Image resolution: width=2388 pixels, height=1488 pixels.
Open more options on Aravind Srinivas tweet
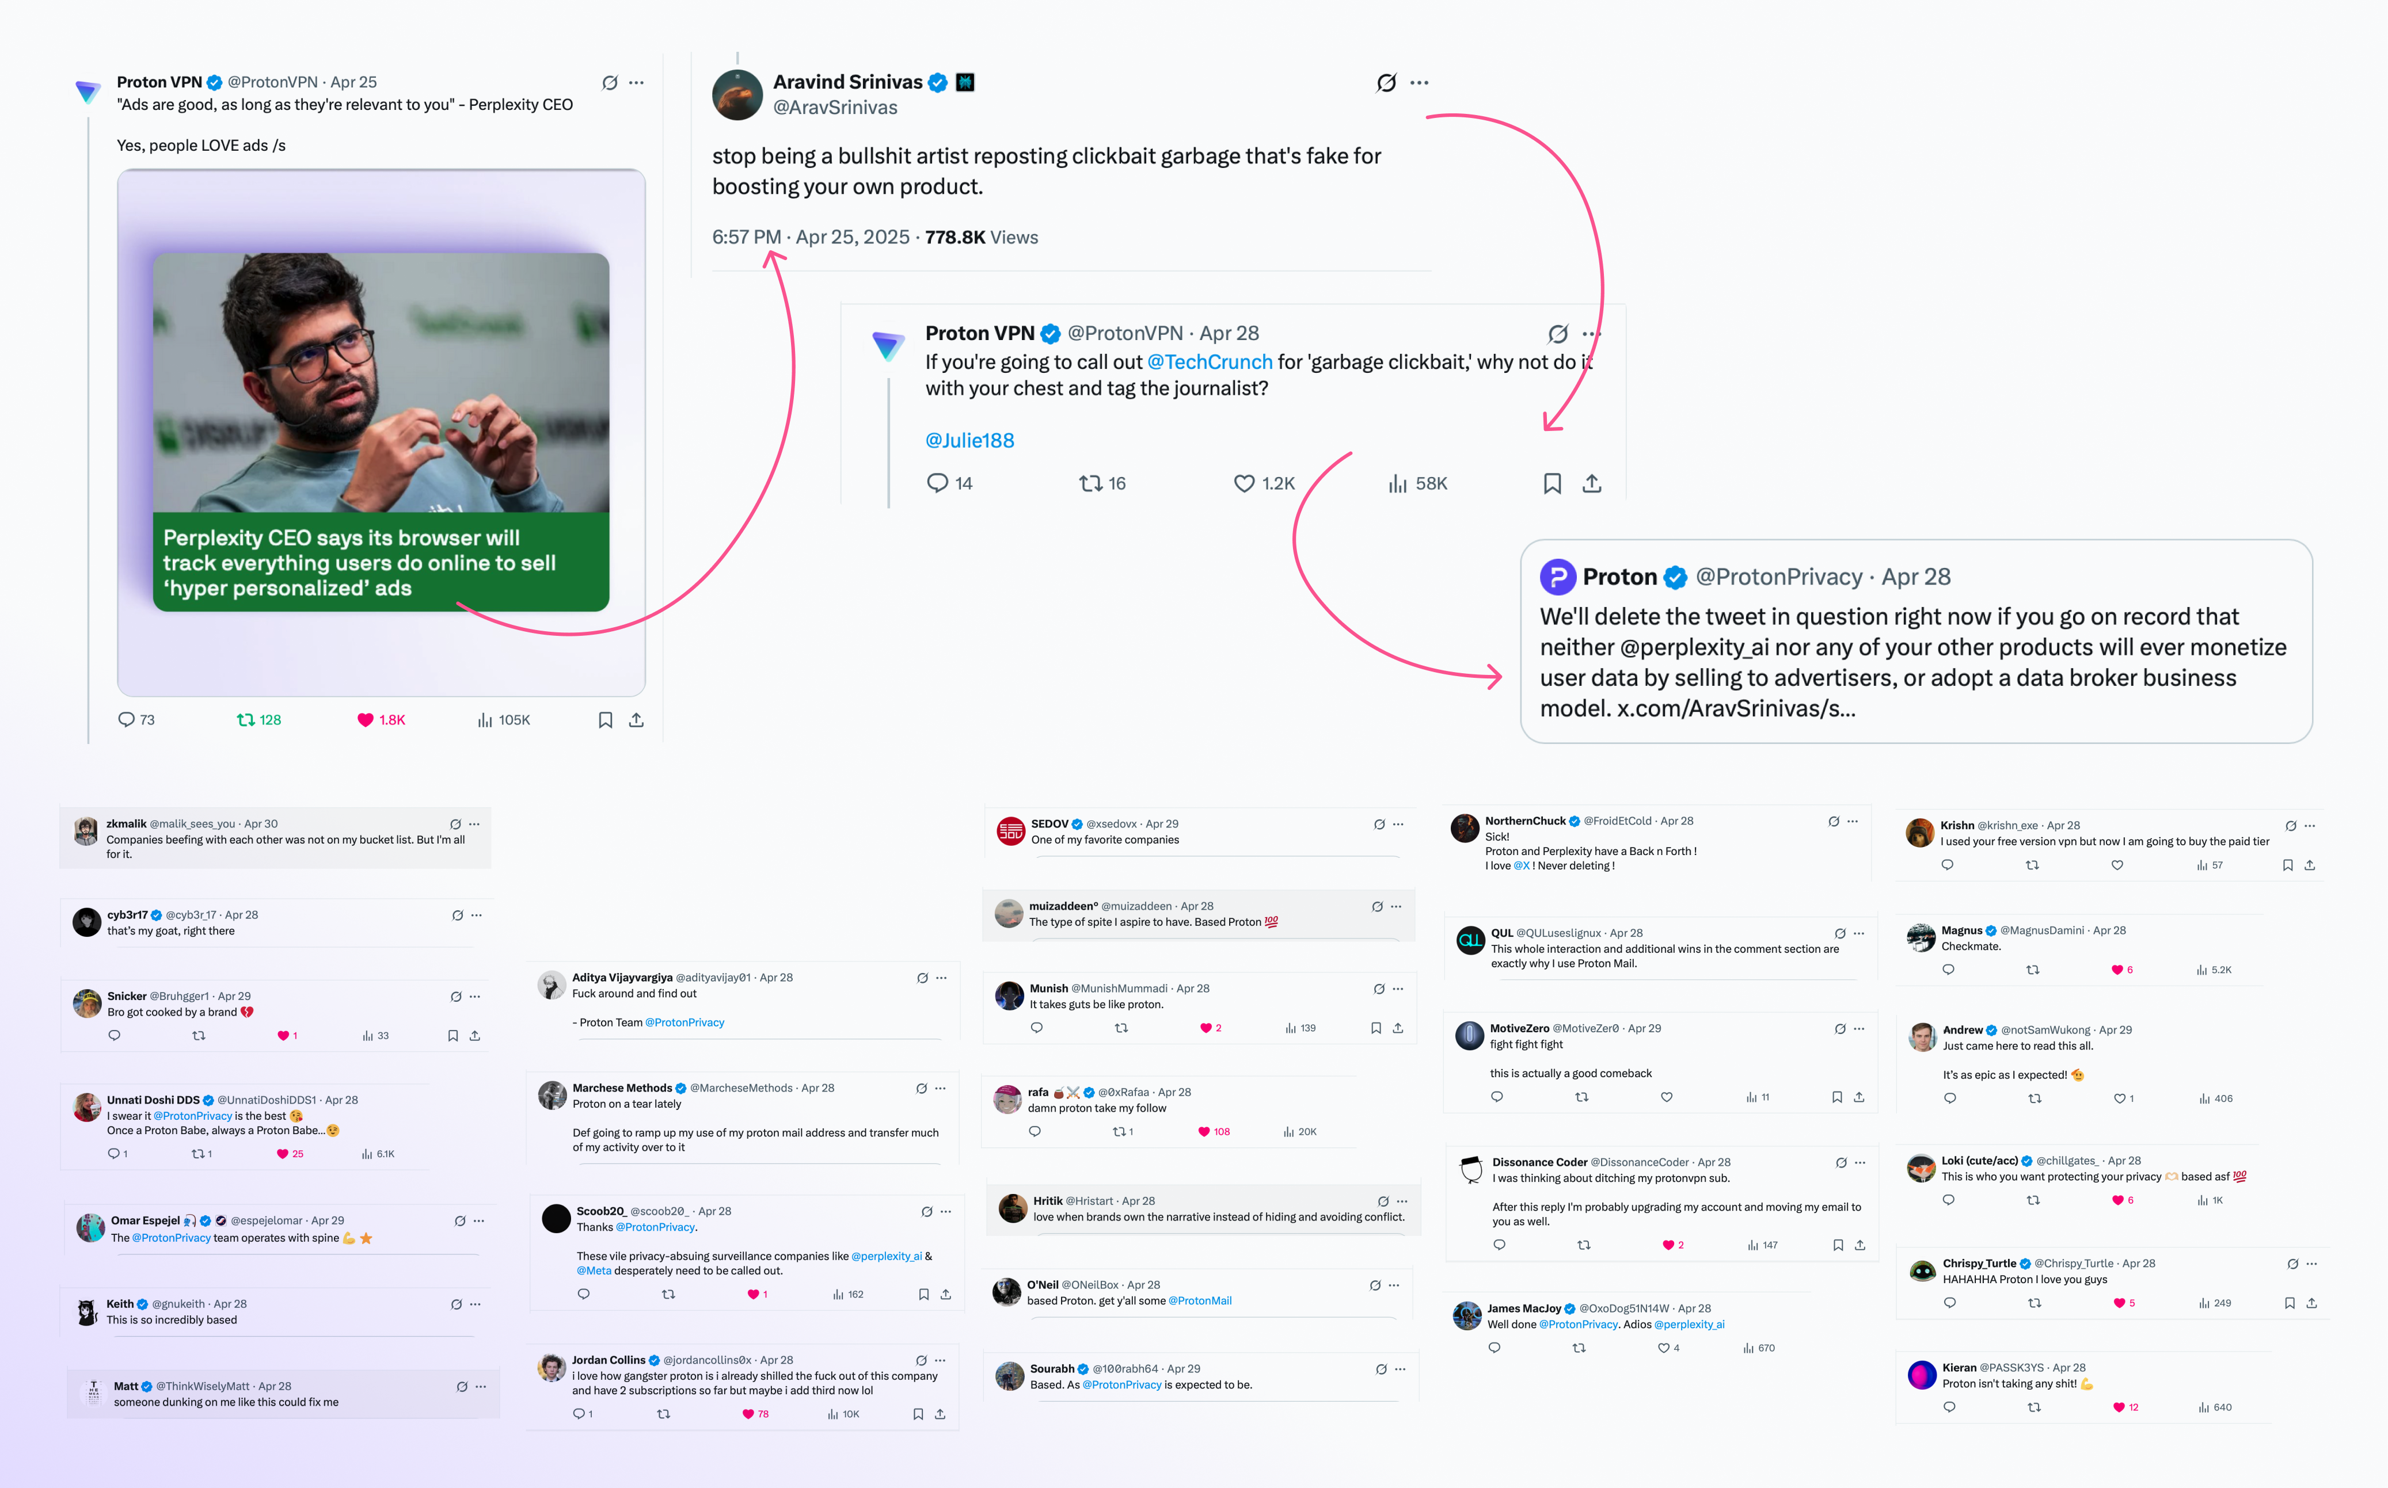point(1420,83)
